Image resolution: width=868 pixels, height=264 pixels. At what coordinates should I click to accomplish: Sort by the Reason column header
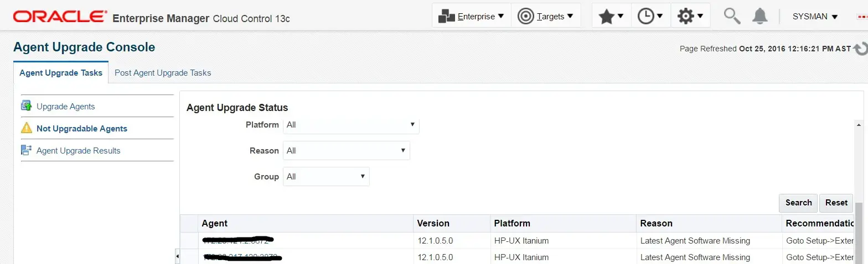click(709, 223)
